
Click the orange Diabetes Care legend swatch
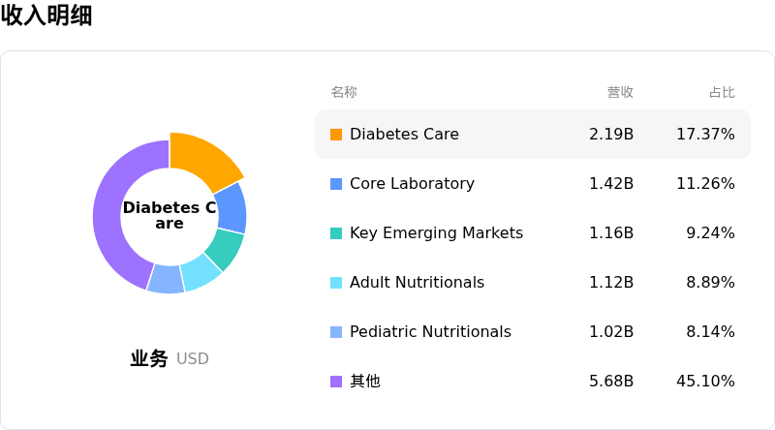click(x=336, y=135)
